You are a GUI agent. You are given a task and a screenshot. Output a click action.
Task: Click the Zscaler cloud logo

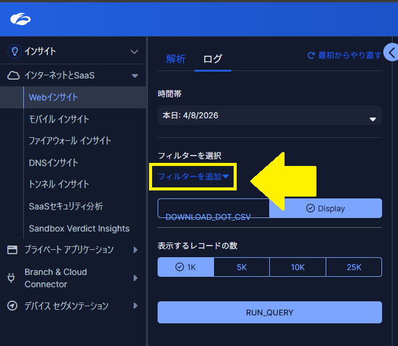point(21,19)
